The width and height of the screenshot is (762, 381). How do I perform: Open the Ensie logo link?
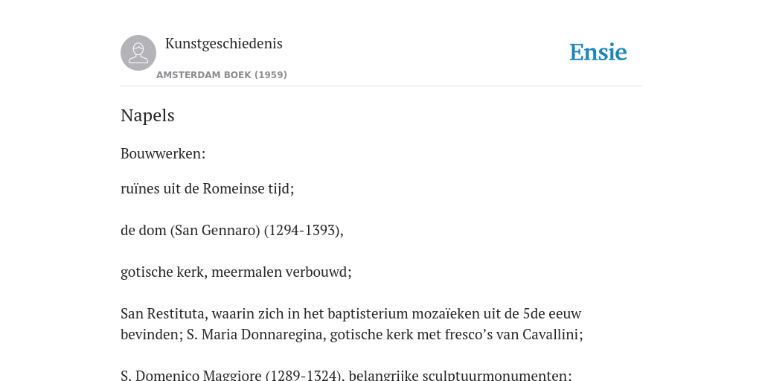point(598,52)
